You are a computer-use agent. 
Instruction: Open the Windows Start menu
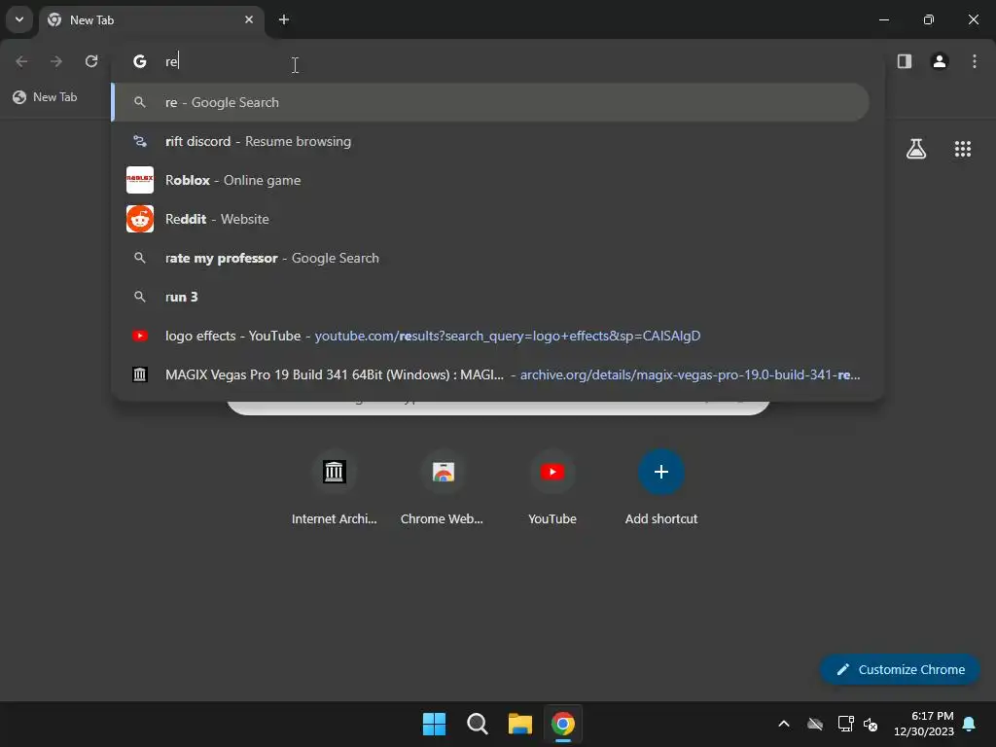(435, 724)
